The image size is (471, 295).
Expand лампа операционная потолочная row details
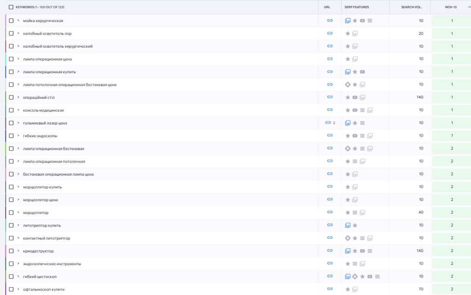pos(18,161)
